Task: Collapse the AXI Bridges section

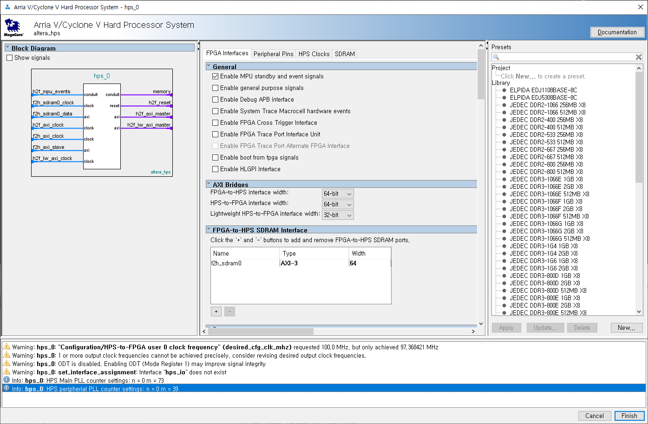Action: (209, 185)
